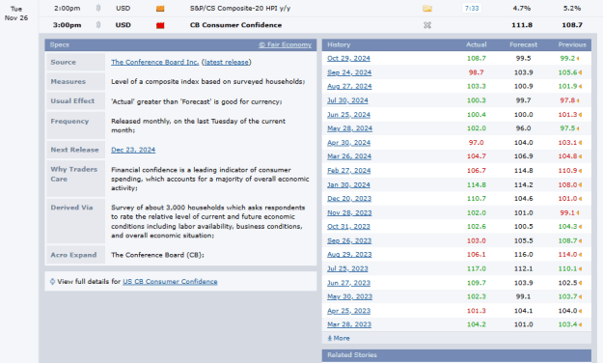Open The Conference Board Inc. source link
The height and width of the screenshot is (363, 603).
tap(155, 62)
